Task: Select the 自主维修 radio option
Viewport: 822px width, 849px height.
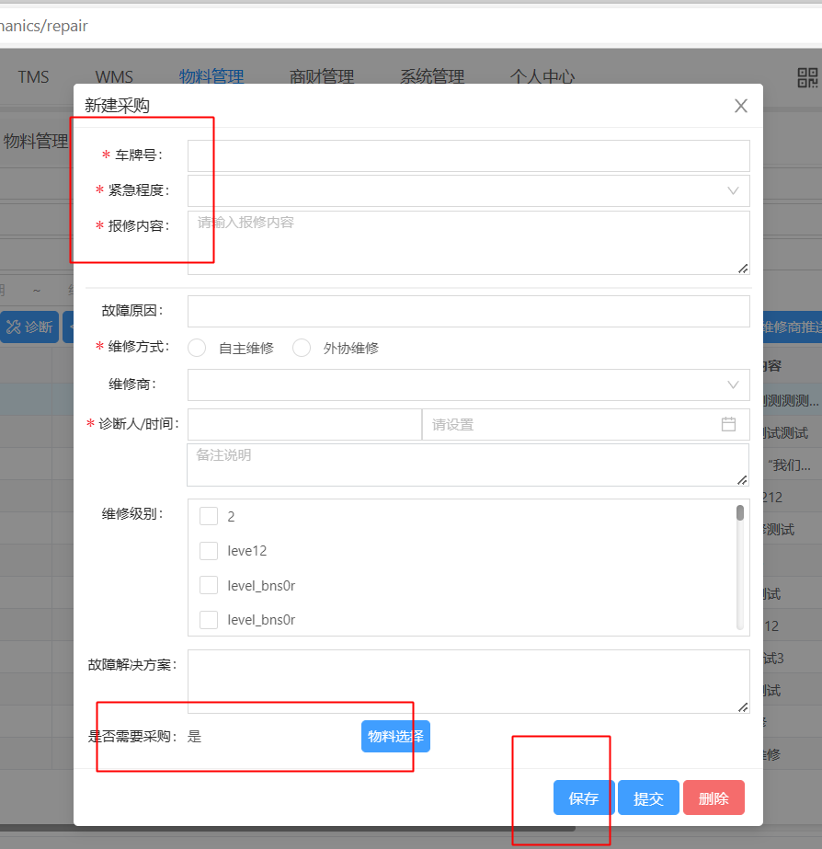Action: (197, 348)
